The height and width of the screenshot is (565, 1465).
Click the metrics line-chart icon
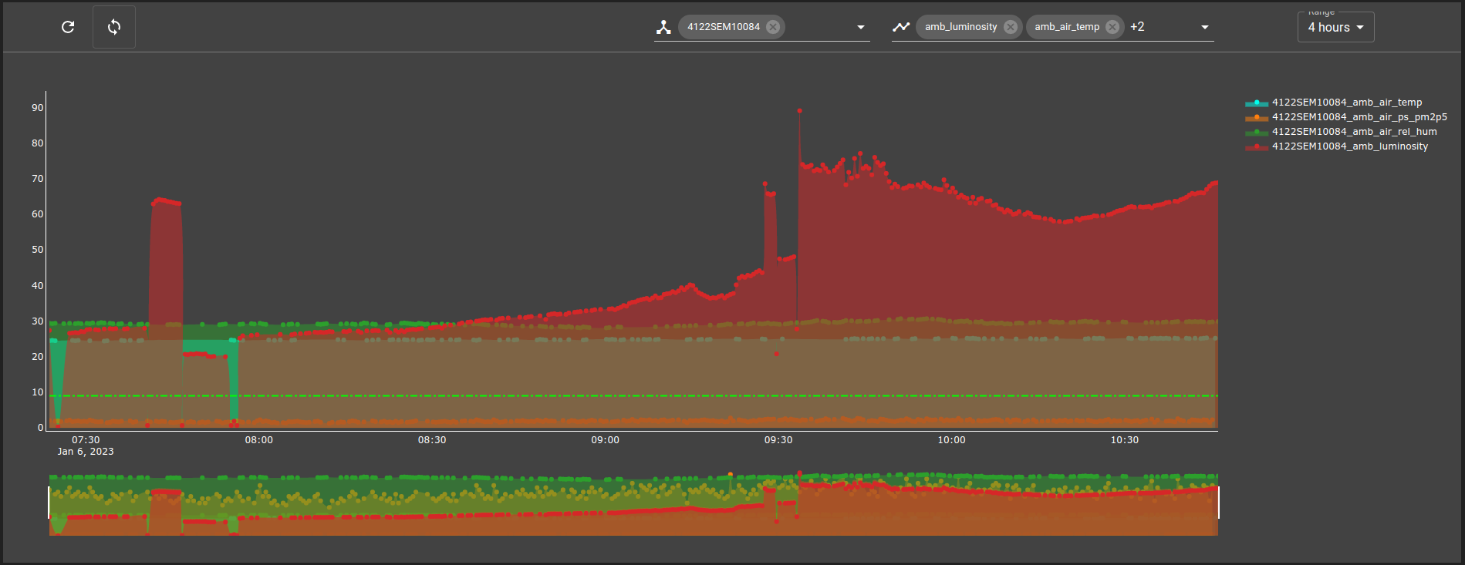tap(901, 27)
